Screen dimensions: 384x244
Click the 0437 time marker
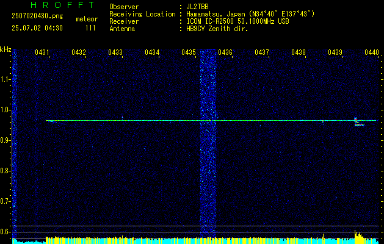[x=262, y=52]
